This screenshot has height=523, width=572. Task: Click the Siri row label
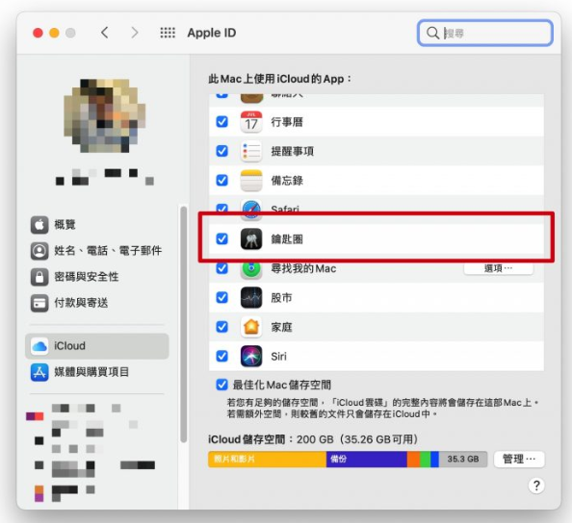pyautogui.click(x=278, y=356)
